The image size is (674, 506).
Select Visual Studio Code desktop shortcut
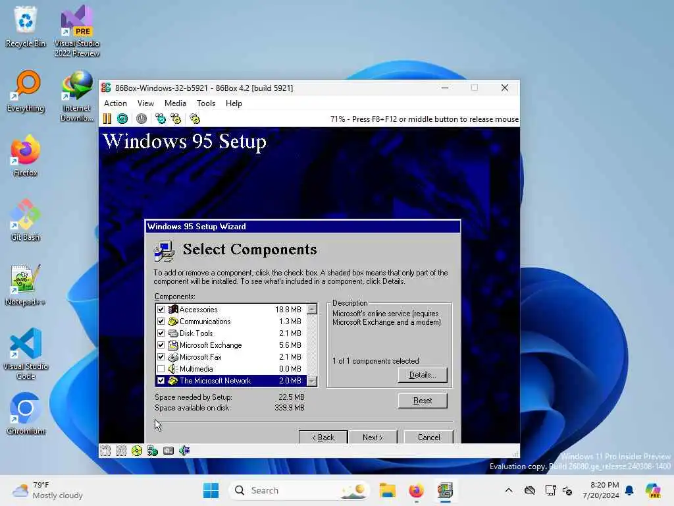[x=26, y=354]
